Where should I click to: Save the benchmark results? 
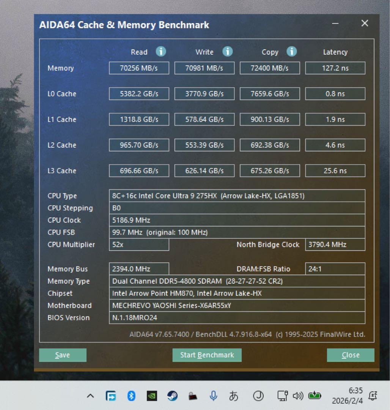(x=63, y=355)
